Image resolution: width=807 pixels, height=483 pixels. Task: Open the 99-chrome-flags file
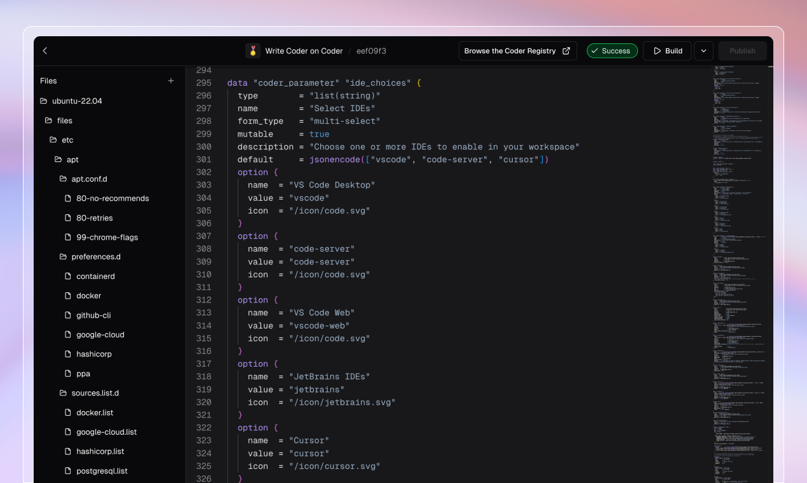click(109, 237)
